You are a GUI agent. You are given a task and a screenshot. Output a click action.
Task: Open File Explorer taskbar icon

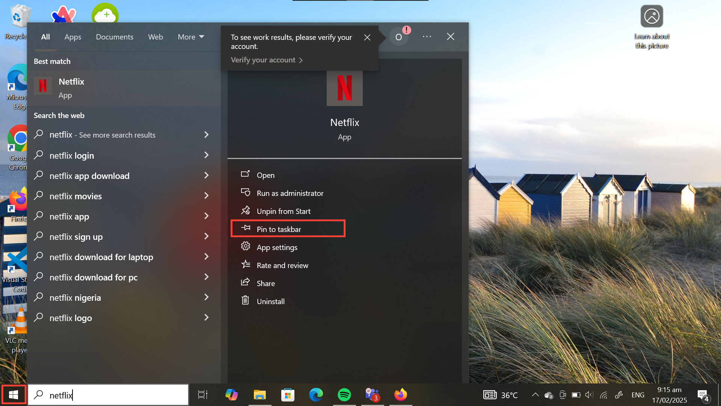point(259,395)
